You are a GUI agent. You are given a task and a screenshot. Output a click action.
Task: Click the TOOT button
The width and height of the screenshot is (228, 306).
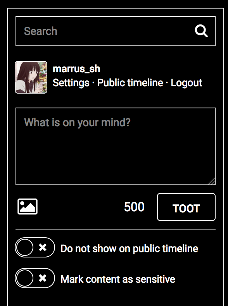click(x=186, y=207)
